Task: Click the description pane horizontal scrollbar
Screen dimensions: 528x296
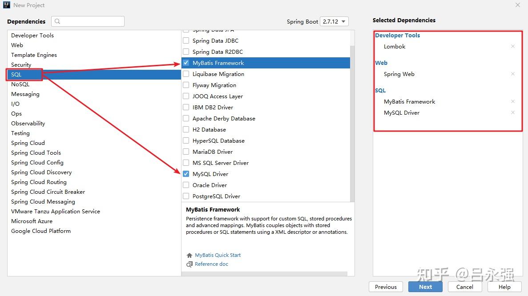Action: coord(264,274)
